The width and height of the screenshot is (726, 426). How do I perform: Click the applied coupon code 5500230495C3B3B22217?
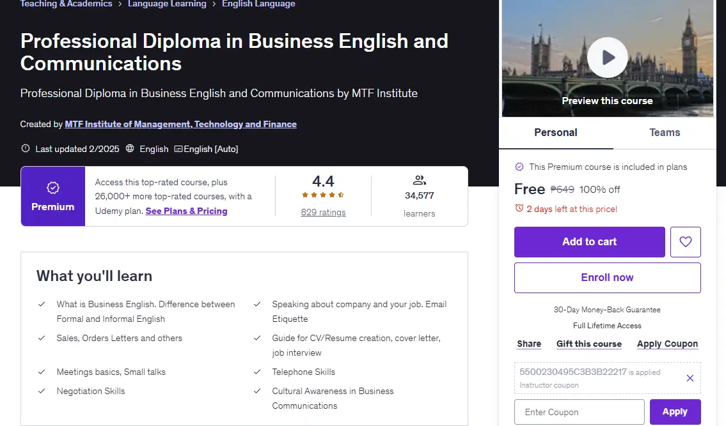click(572, 372)
